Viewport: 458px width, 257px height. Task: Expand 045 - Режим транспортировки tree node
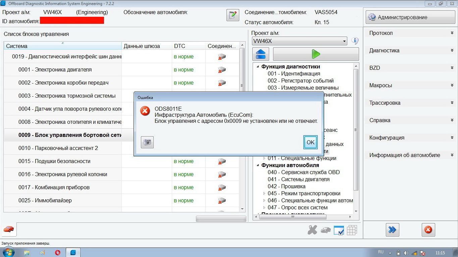(264, 194)
